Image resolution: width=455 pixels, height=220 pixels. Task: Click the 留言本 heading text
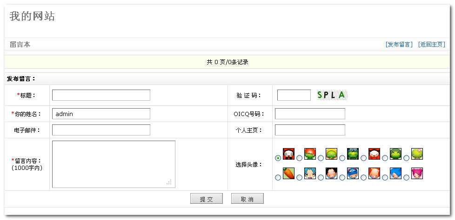click(x=20, y=45)
